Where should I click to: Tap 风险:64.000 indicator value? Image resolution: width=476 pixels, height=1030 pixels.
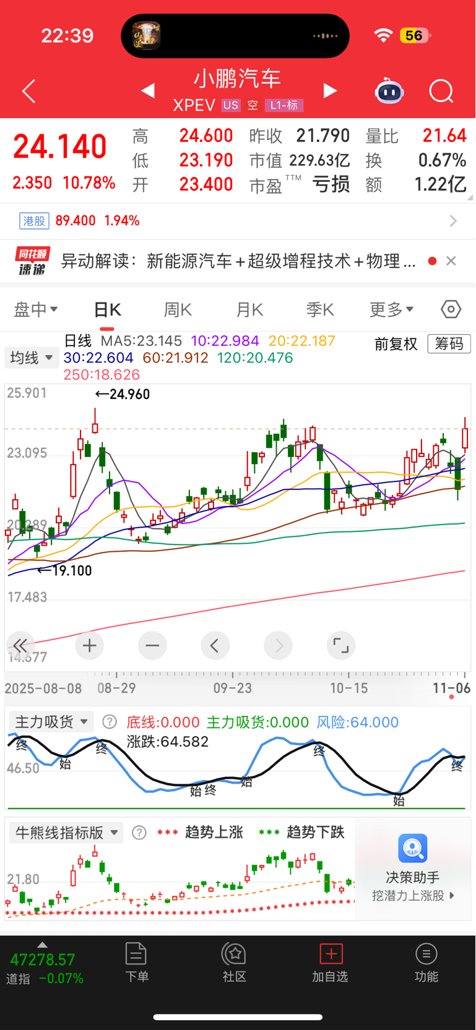(x=358, y=722)
